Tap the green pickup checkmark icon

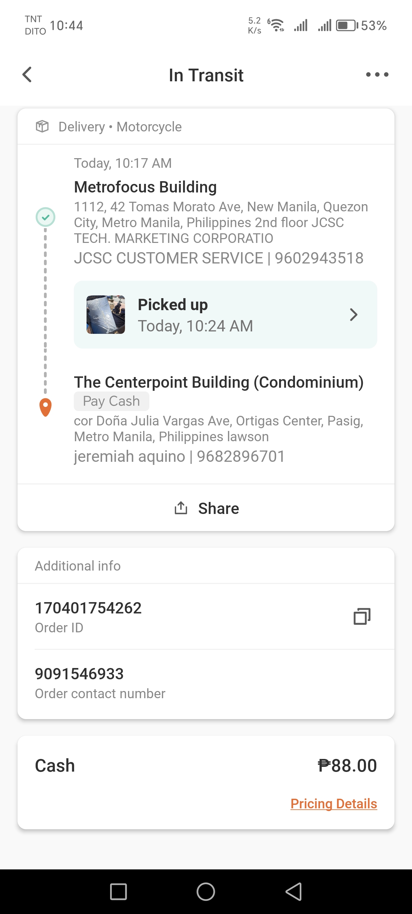click(x=45, y=217)
